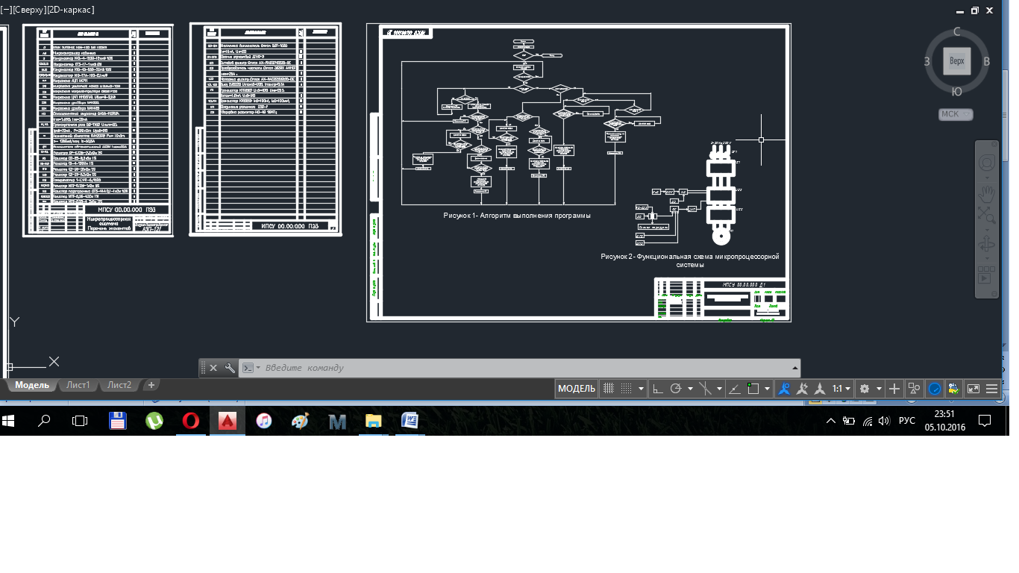Click the icon right of hardware acceleration
The width and height of the screenshot is (1019, 573).
coord(953,389)
